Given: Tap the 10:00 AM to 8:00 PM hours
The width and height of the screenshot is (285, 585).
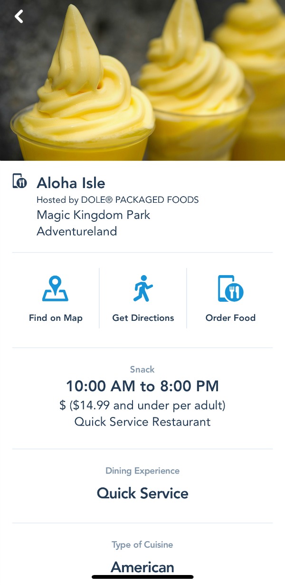Looking at the screenshot, I should 142,386.
